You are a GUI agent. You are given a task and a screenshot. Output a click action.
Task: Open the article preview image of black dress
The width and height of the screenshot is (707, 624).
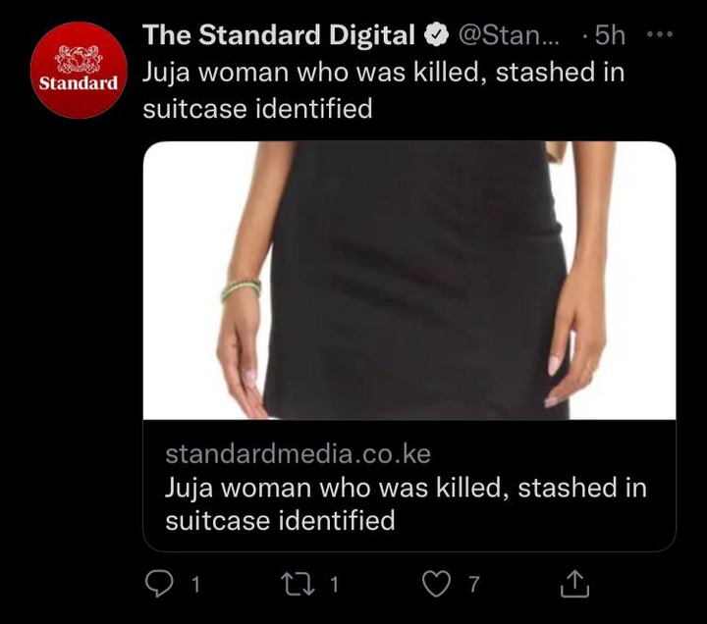coord(409,281)
